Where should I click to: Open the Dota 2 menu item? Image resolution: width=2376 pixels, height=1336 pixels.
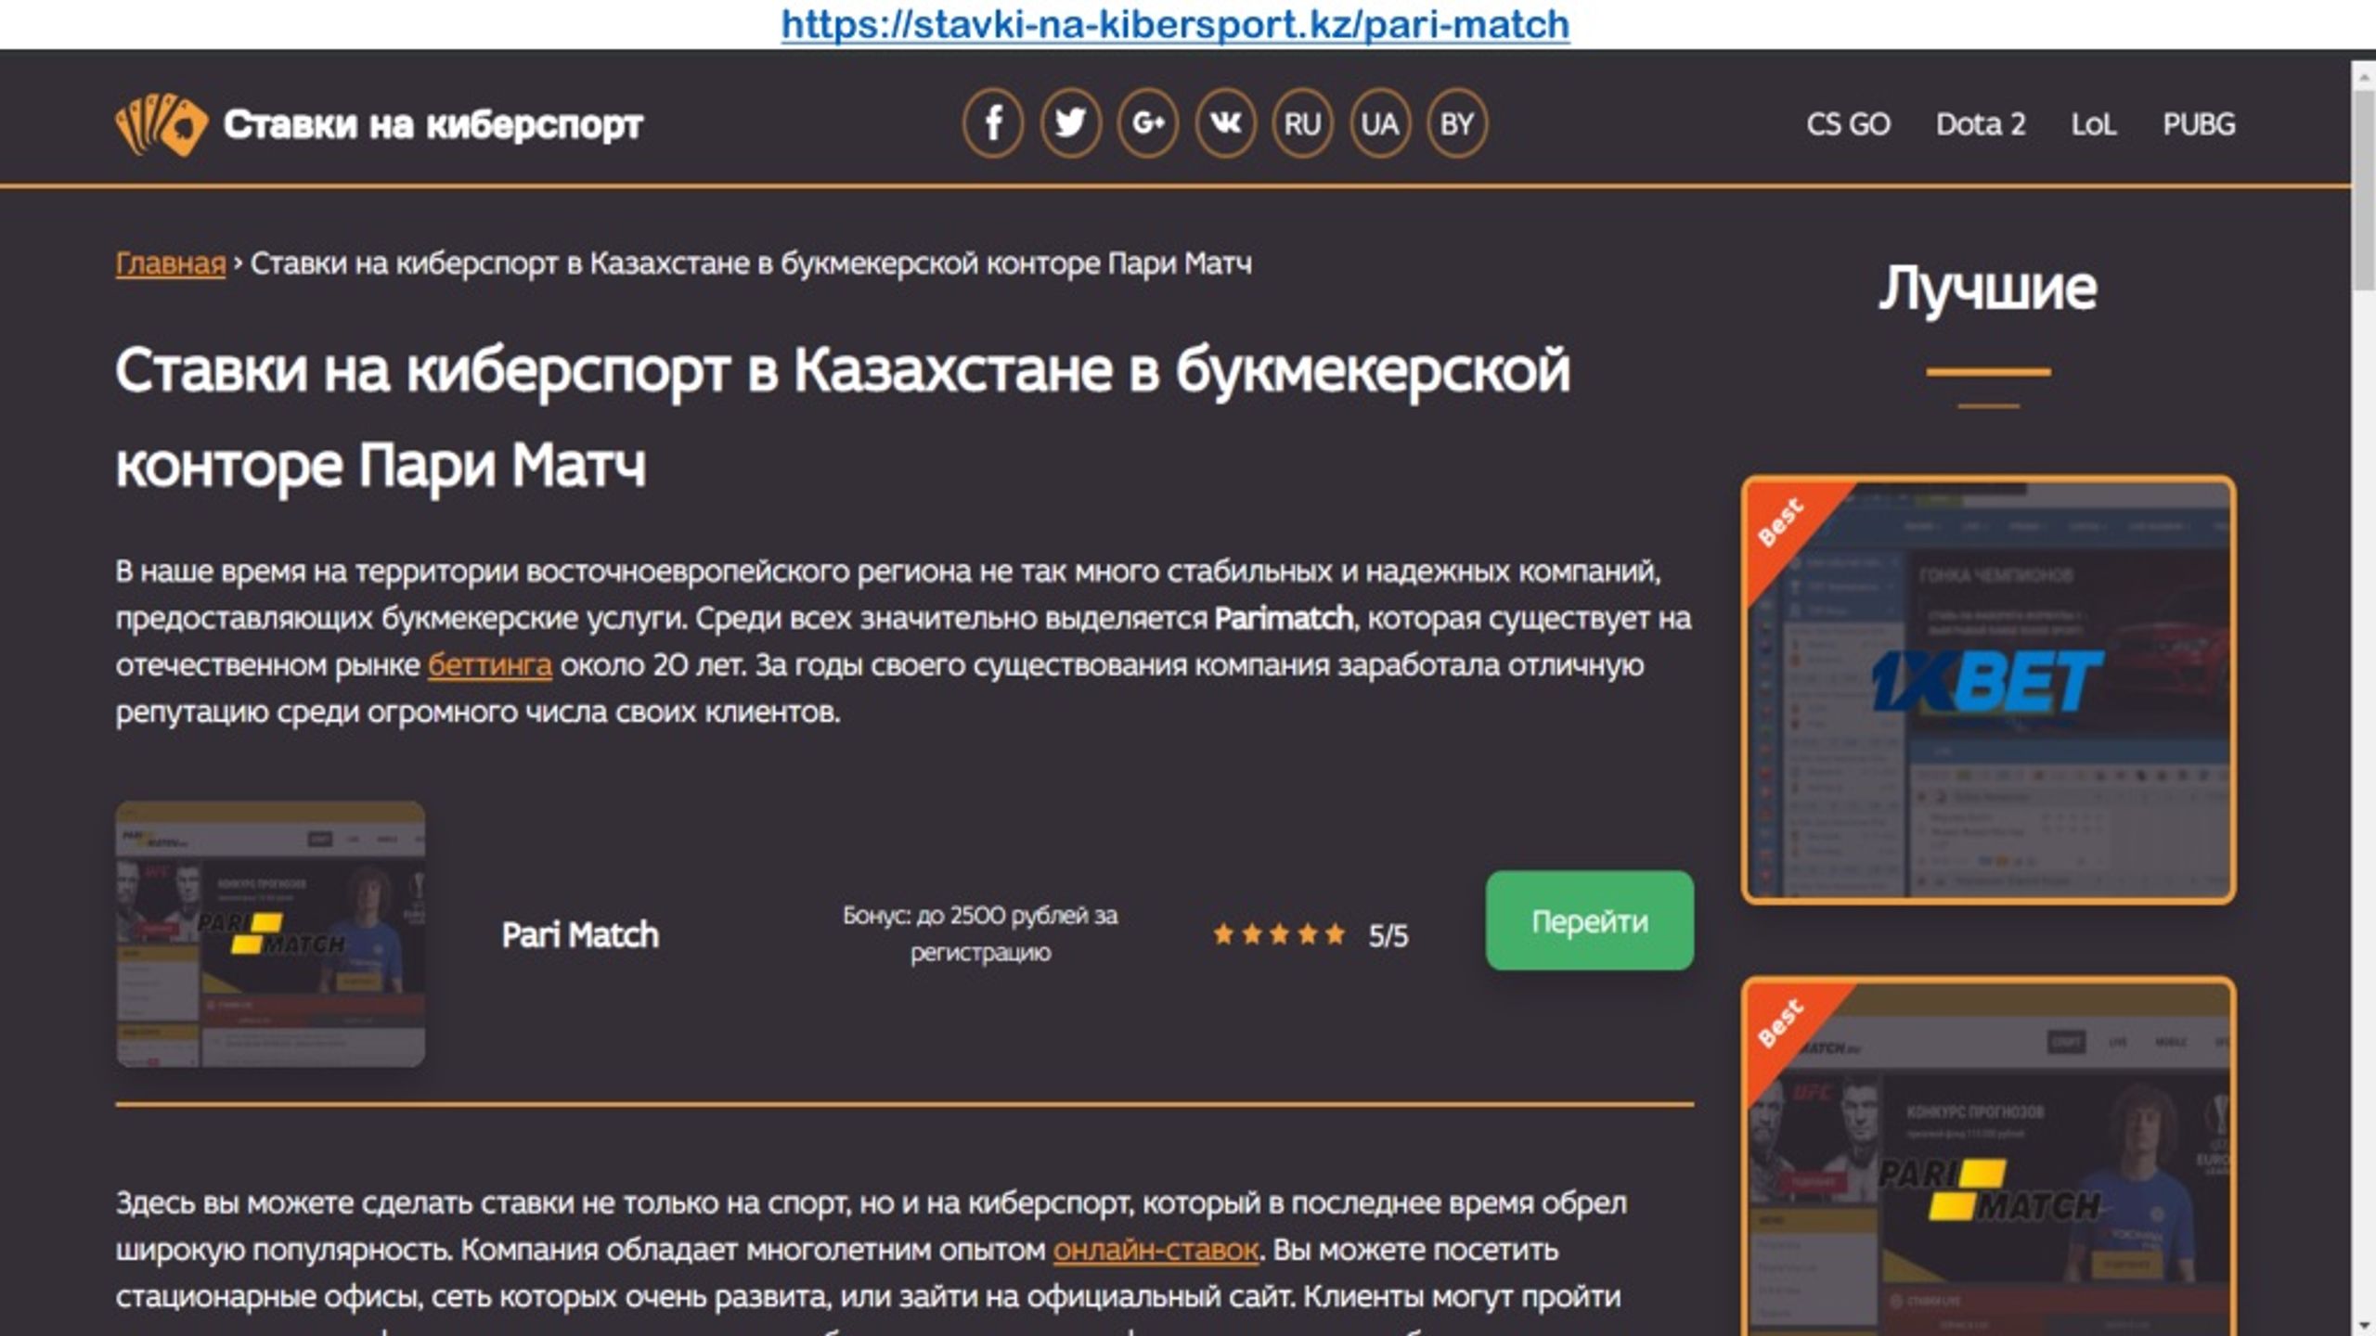pyautogui.click(x=1981, y=124)
